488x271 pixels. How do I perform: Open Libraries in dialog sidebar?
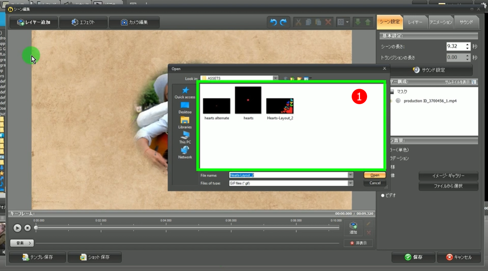(x=185, y=123)
